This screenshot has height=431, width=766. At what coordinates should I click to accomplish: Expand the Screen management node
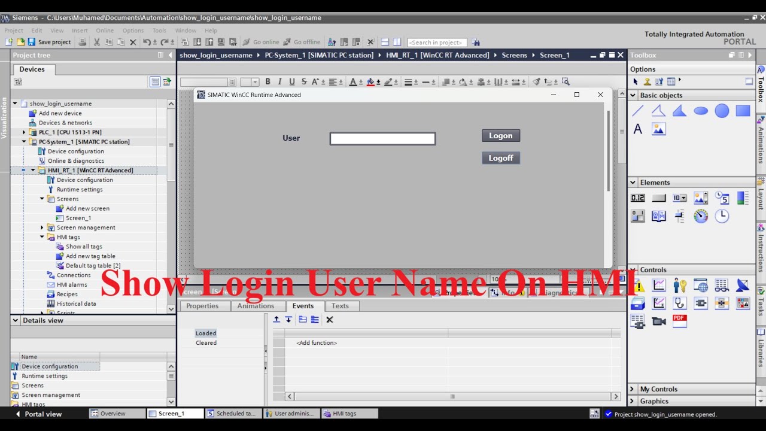(42, 227)
